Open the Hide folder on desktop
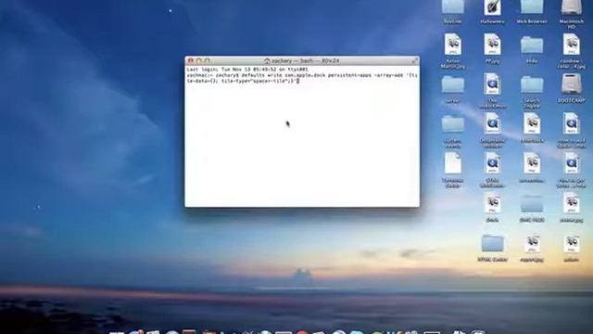This screenshot has width=593, height=334. (x=532, y=45)
